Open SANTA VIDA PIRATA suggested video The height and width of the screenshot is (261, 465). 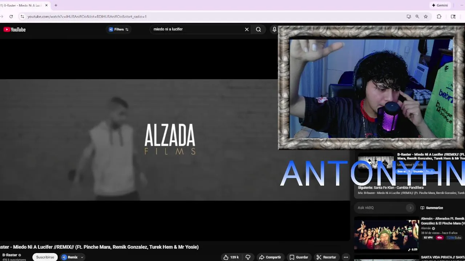click(443, 257)
